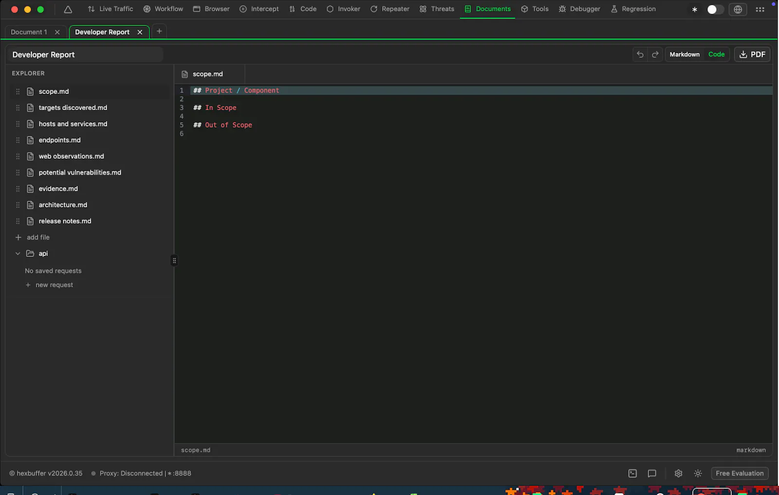Switch to the Browser tab

point(211,9)
